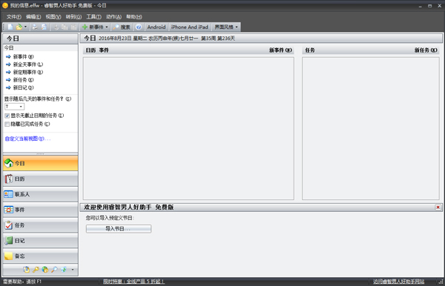Select 今日 in the navigation pane
Screen dimensions: 445x286
pos(40,163)
